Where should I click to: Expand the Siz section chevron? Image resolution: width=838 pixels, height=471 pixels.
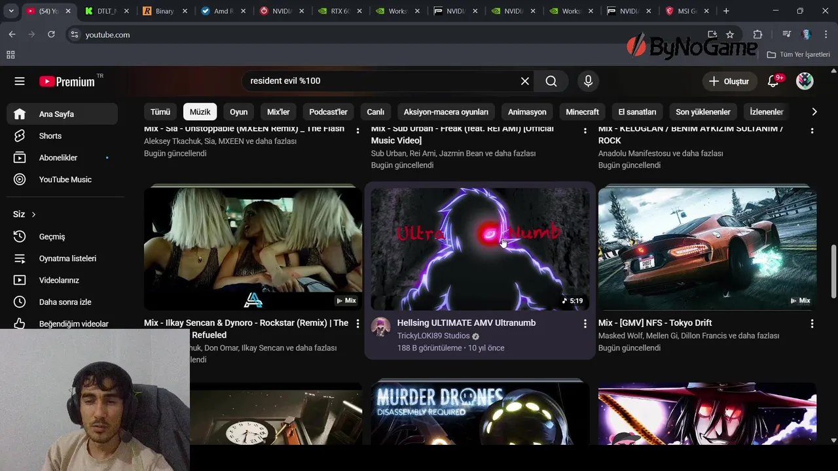coord(33,215)
